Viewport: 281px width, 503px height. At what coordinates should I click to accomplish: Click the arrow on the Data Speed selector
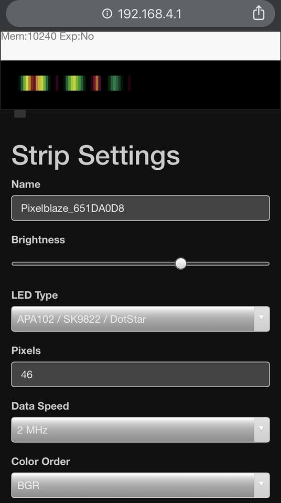pos(262,430)
